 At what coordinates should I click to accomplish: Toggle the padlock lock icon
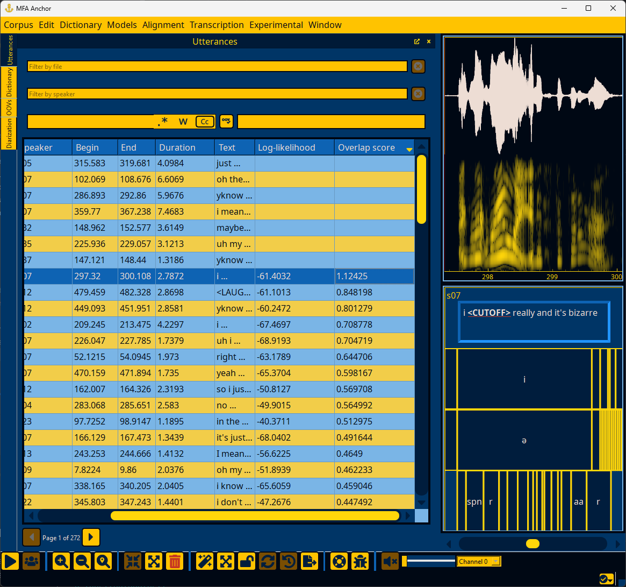tap(247, 561)
